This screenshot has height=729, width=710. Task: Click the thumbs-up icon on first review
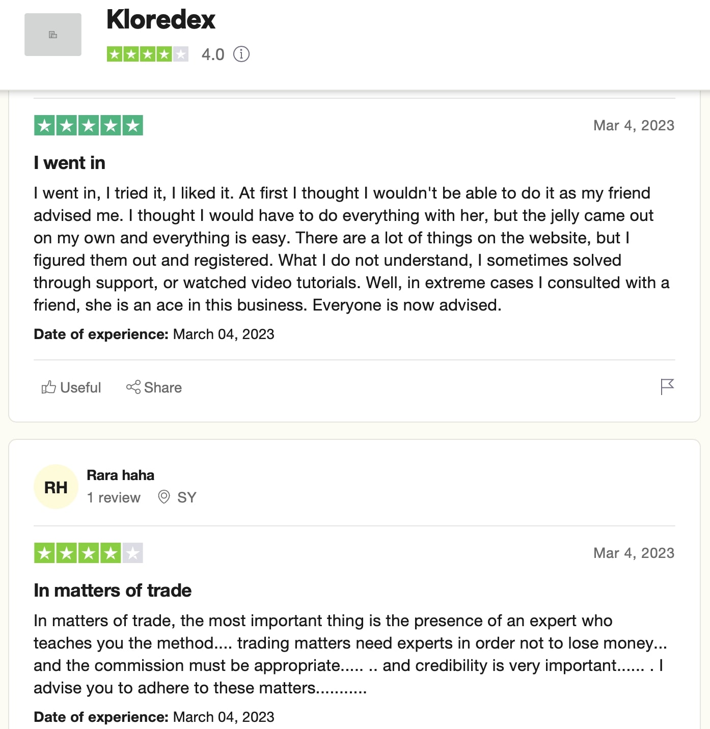49,387
